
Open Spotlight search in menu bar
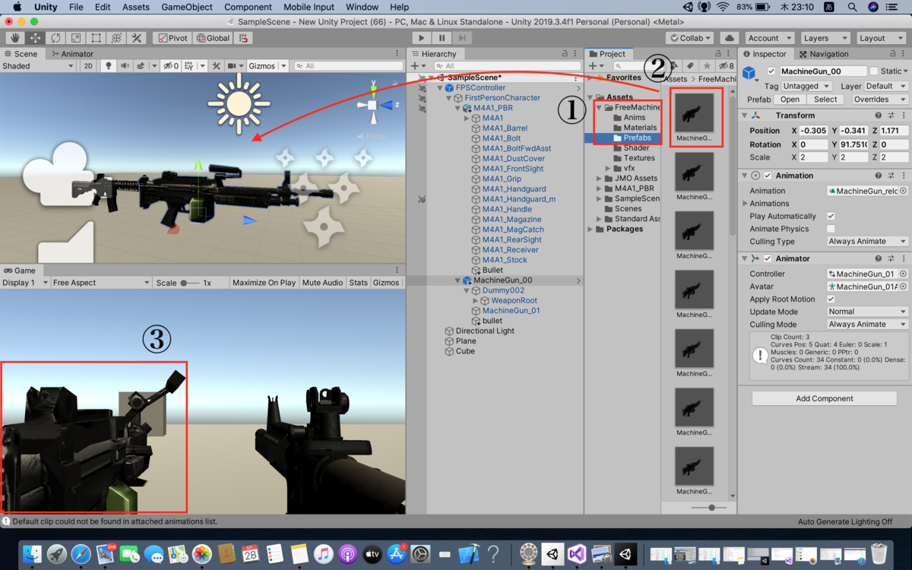click(853, 7)
